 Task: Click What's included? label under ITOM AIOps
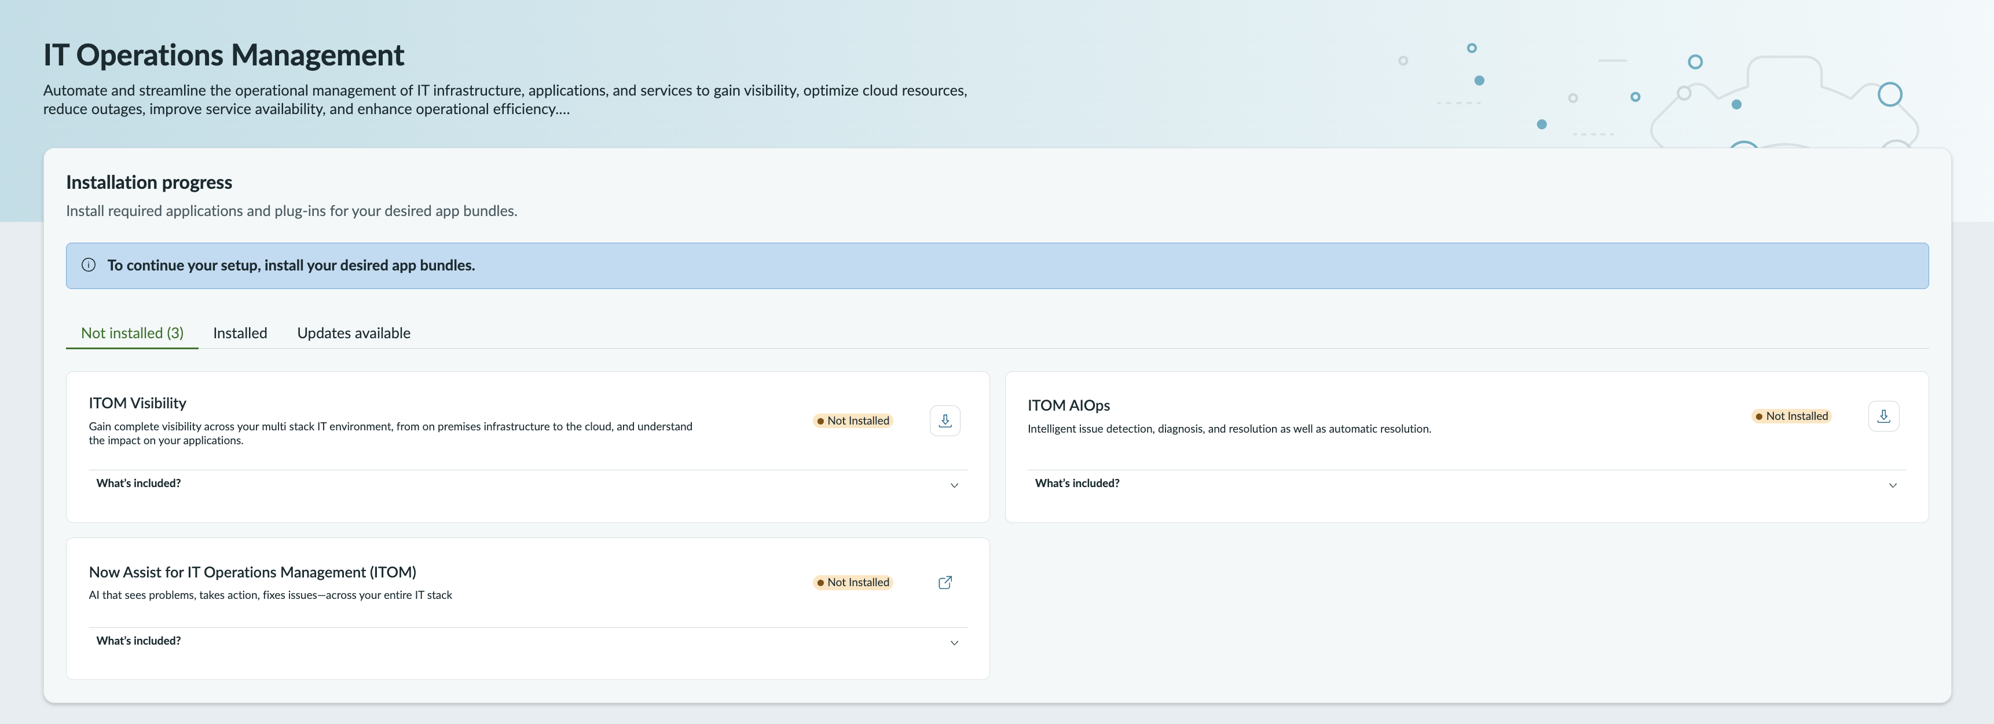(1077, 483)
